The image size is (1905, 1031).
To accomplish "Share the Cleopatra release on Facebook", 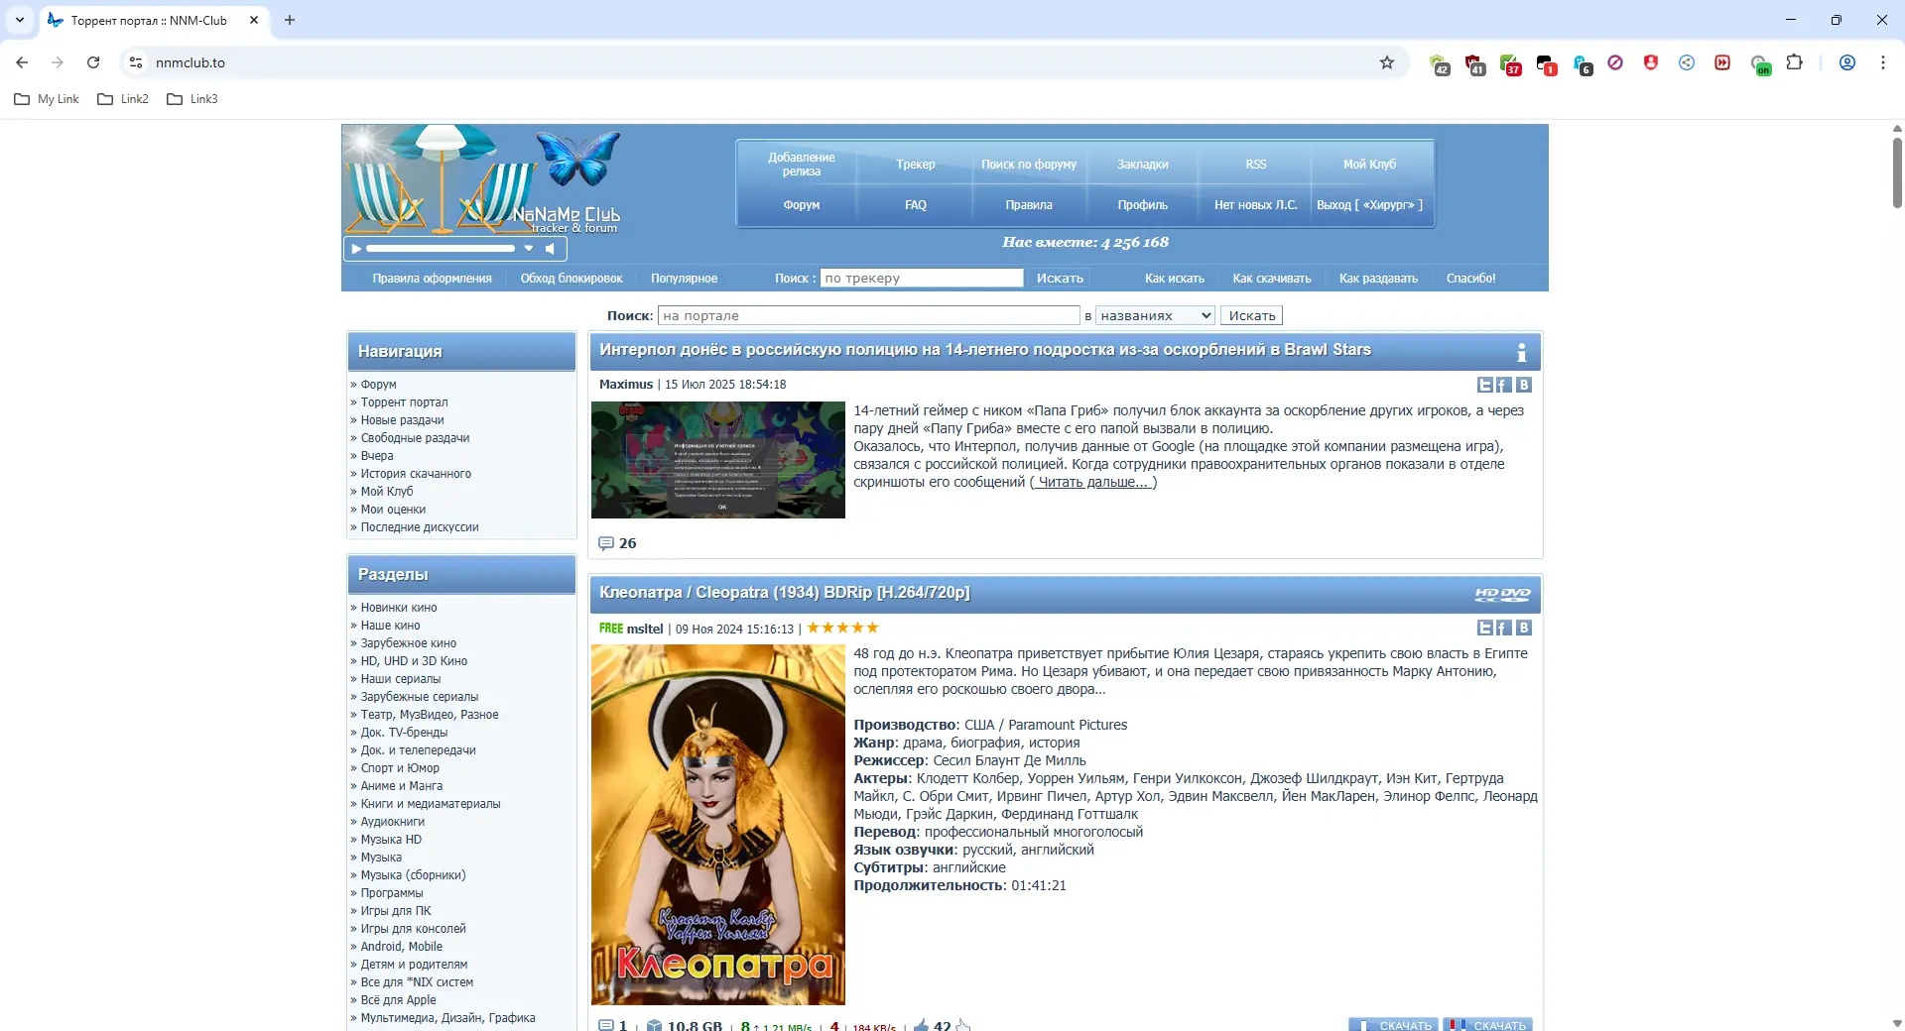I will (x=1504, y=628).
